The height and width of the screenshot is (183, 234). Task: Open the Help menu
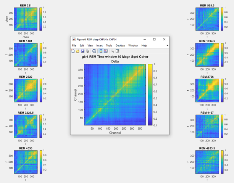(144, 45)
